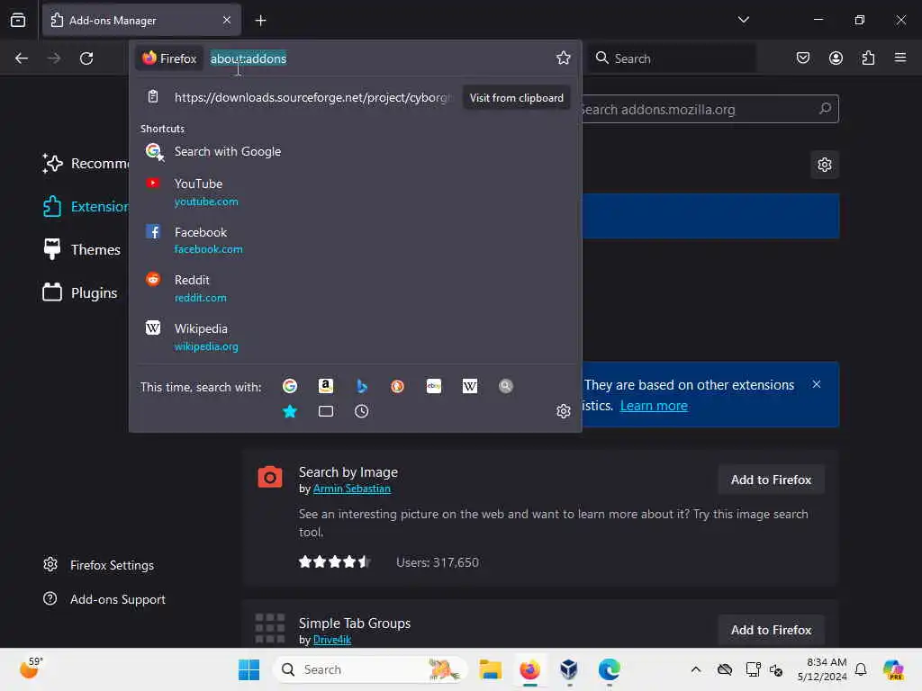Open Drive4ik author link
922x691 pixels.
pos(332,640)
